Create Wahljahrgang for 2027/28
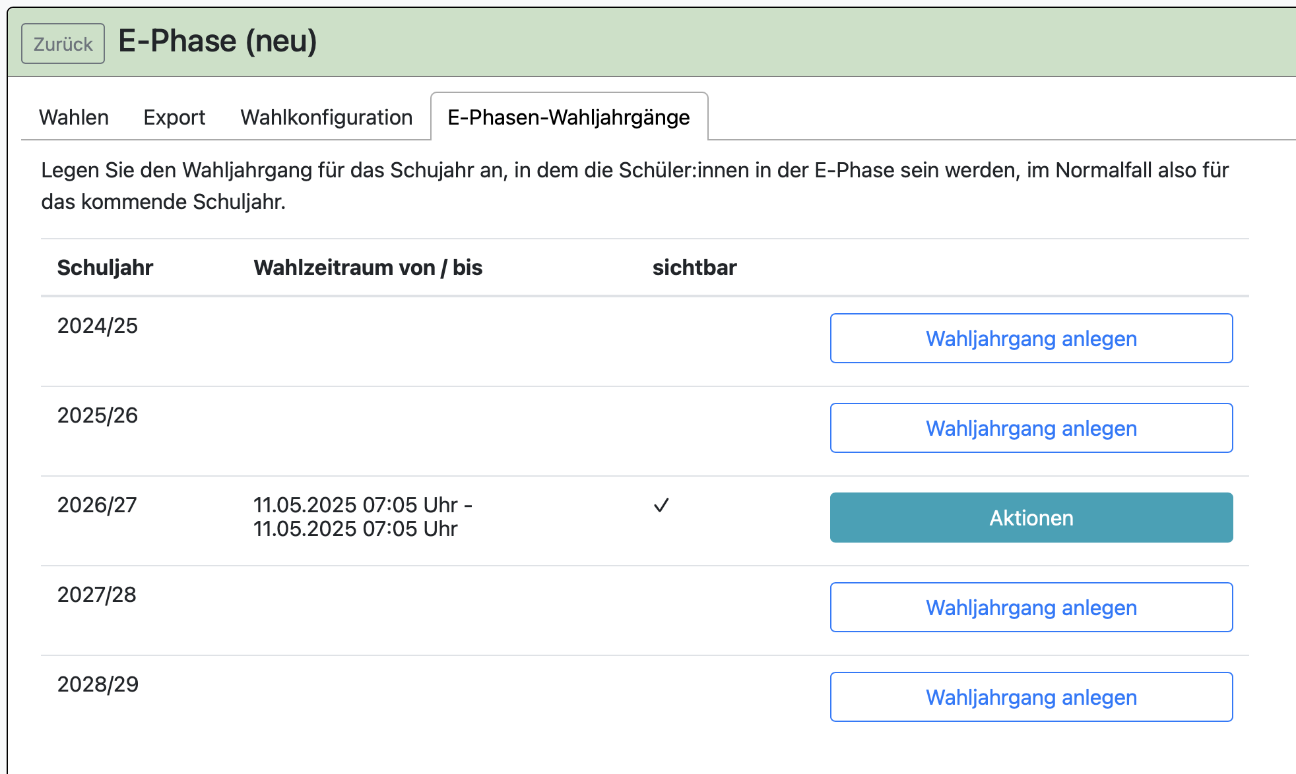 coord(1031,607)
